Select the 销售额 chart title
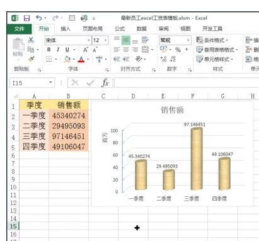The image size is (259, 241). click(x=172, y=110)
